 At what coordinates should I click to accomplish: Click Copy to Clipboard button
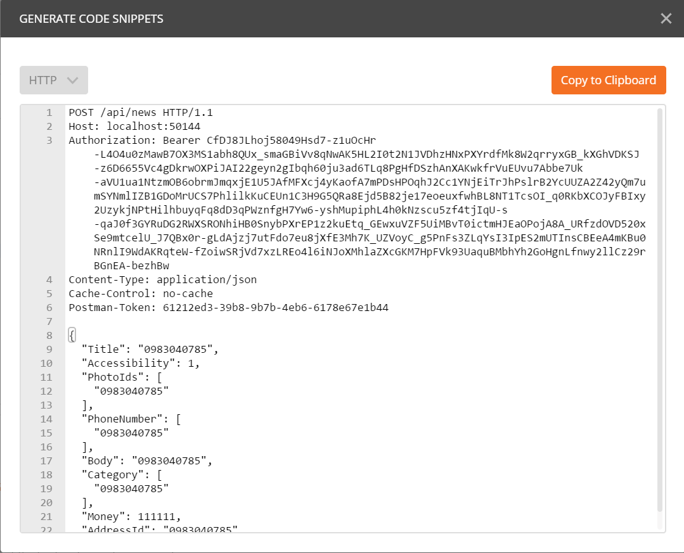click(609, 80)
